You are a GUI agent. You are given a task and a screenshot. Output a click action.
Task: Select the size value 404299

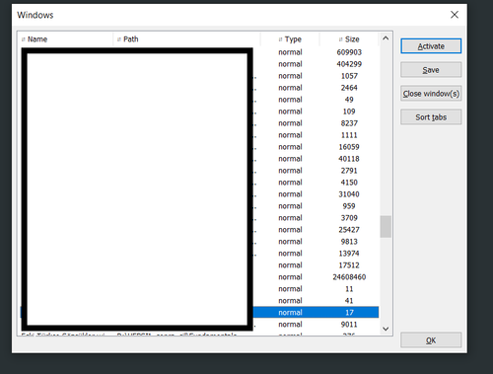coord(349,64)
